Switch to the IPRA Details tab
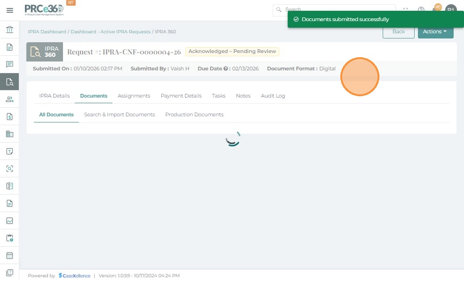The image size is (464, 281). (x=55, y=96)
